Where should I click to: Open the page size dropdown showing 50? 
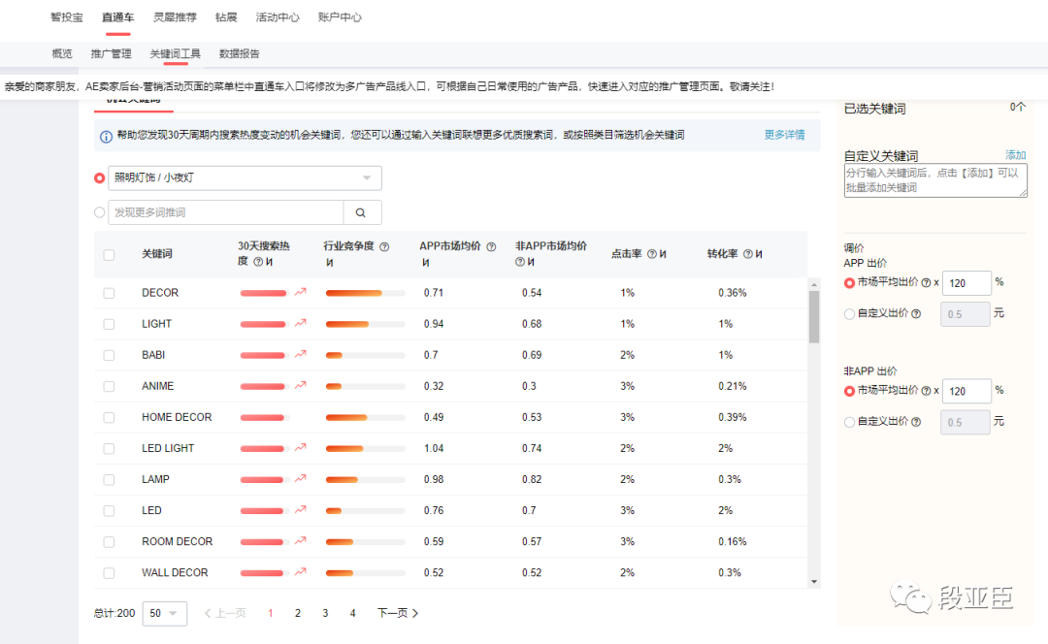point(164,613)
